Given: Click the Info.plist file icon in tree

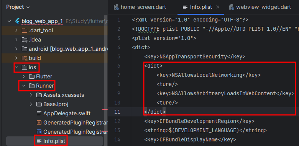Looking at the screenshot, I should click(x=39, y=141).
